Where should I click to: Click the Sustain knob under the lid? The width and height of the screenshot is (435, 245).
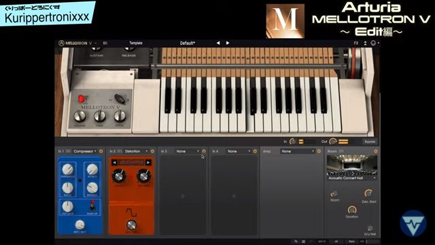tap(97, 49)
